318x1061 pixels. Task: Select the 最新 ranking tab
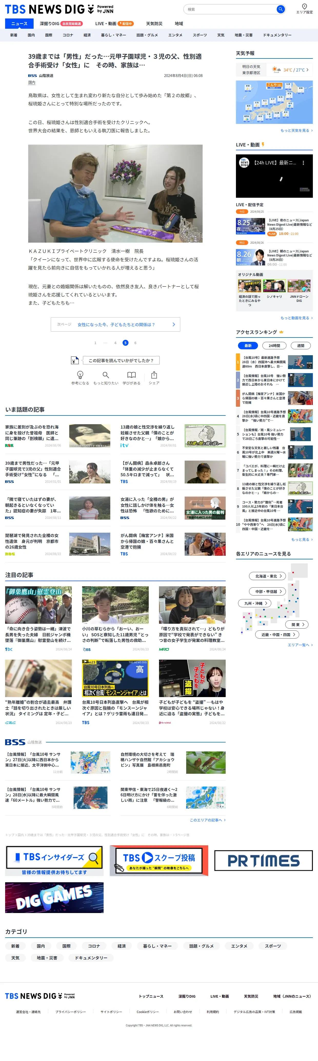pyautogui.click(x=248, y=345)
